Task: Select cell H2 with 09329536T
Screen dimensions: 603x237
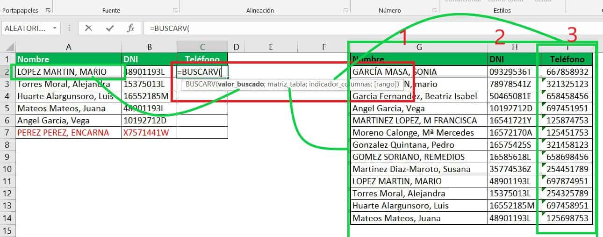Action: click(x=515, y=72)
